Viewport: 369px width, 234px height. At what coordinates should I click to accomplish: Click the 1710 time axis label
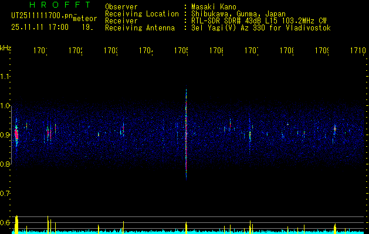tap(358, 51)
